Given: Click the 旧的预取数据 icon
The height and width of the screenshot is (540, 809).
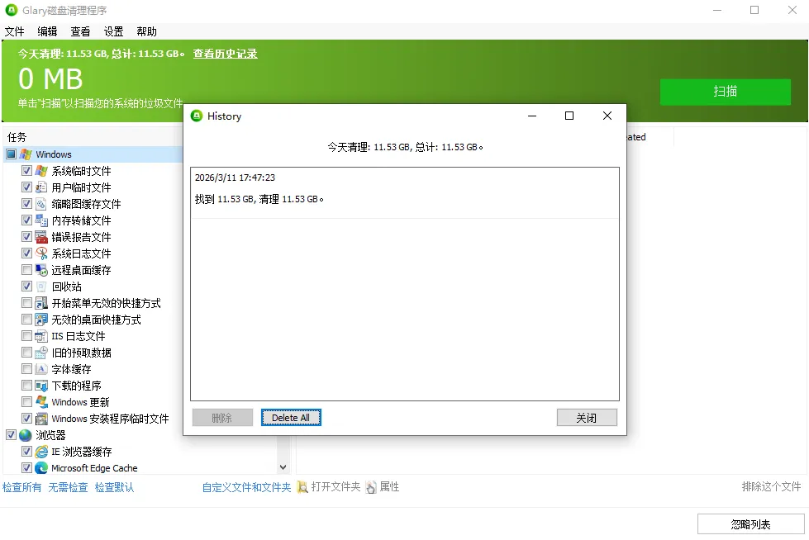Looking at the screenshot, I should tap(41, 353).
